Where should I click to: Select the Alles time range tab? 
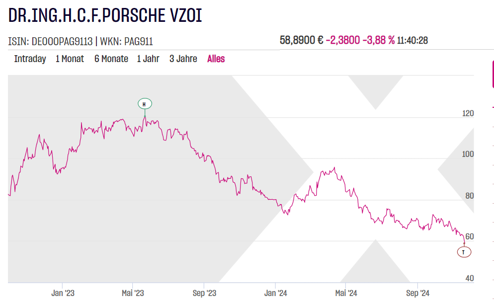click(216, 59)
